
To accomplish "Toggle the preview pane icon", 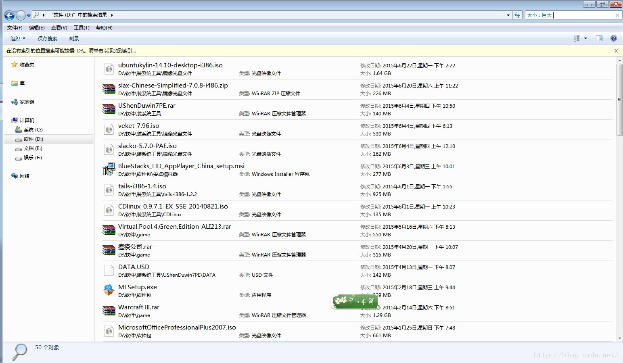I will [599, 38].
